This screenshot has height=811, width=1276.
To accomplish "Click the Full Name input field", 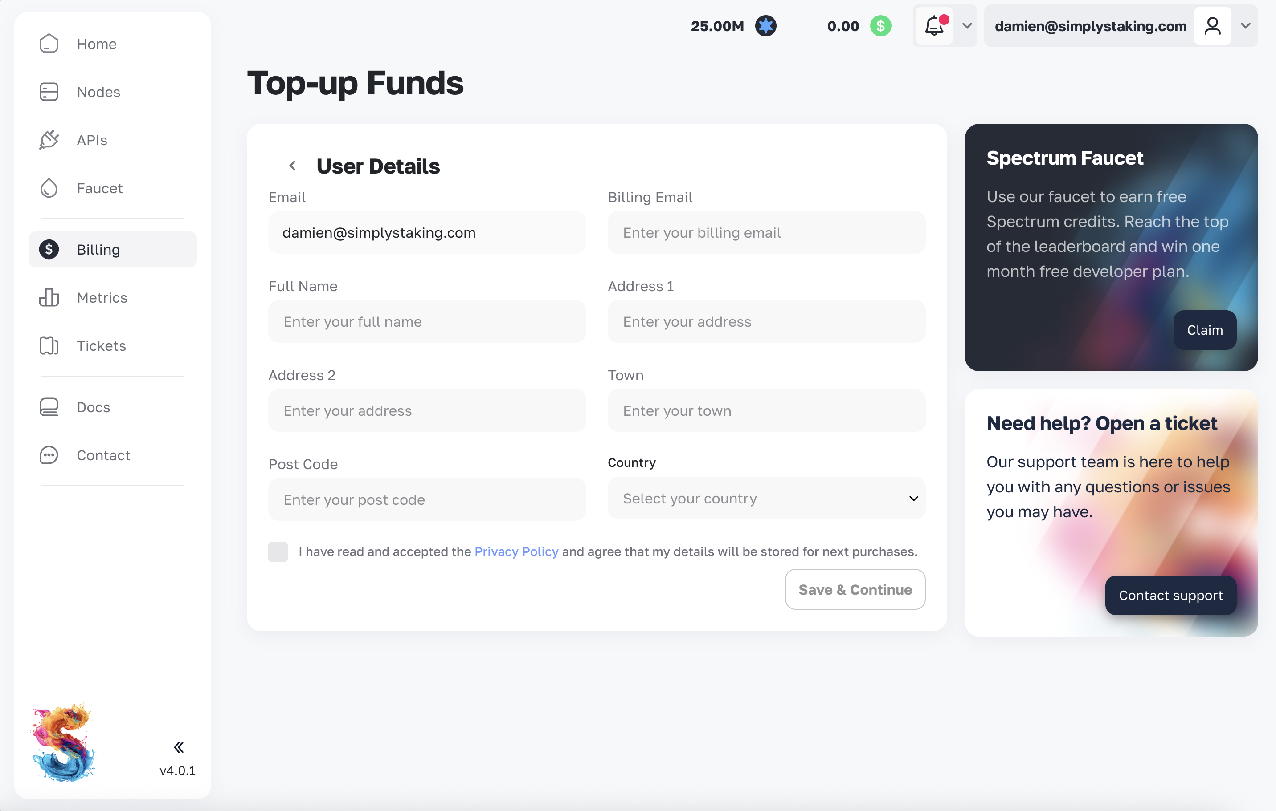I will click(x=427, y=321).
